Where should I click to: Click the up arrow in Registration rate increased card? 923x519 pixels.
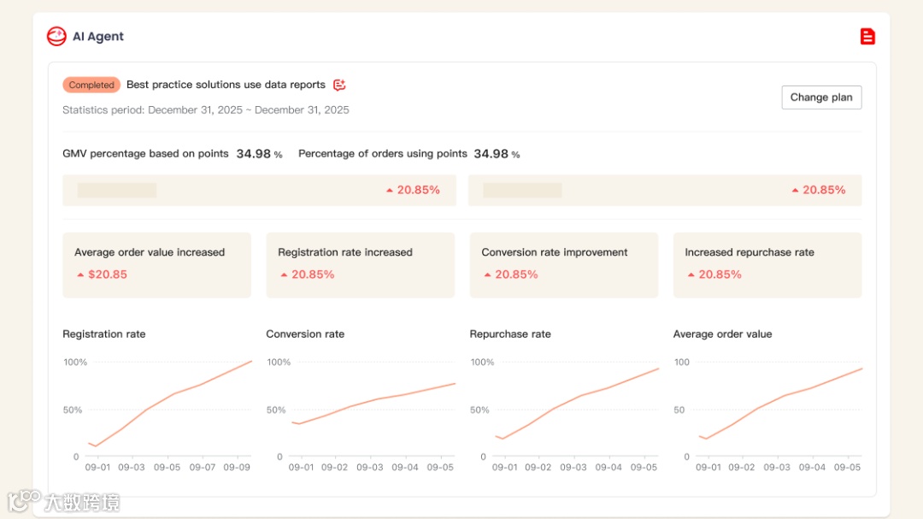tap(284, 275)
